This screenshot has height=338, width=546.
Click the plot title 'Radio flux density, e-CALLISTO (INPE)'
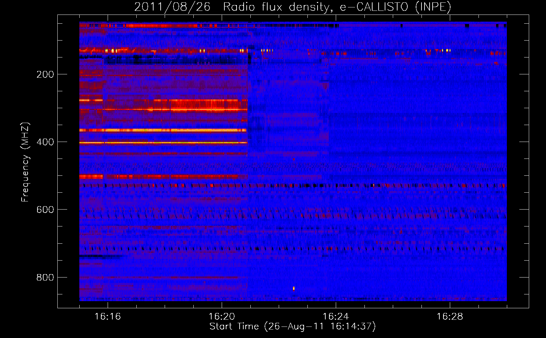[x=337, y=7]
